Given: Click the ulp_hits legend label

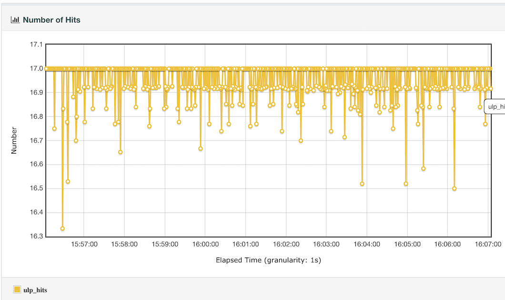Looking at the screenshot, I should pyautogui.click(x=35, y=290).
